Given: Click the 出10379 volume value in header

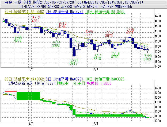Looking at the screenshot, I should [107, 7].
